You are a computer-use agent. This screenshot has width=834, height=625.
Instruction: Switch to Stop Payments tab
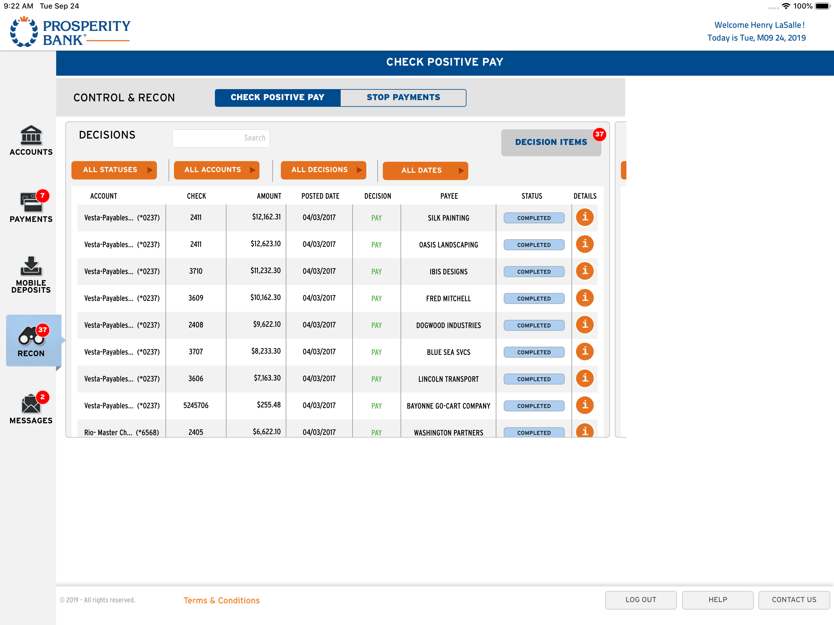pyautogui.click(x=404, y=98)
